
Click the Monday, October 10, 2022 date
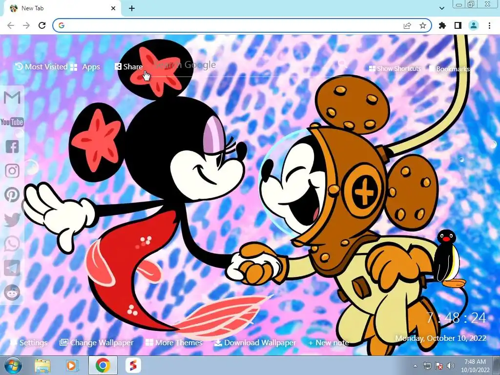441,338
